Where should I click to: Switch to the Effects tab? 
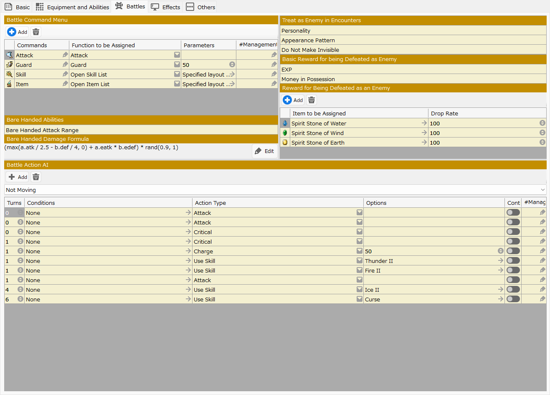[x=166, y=7]
